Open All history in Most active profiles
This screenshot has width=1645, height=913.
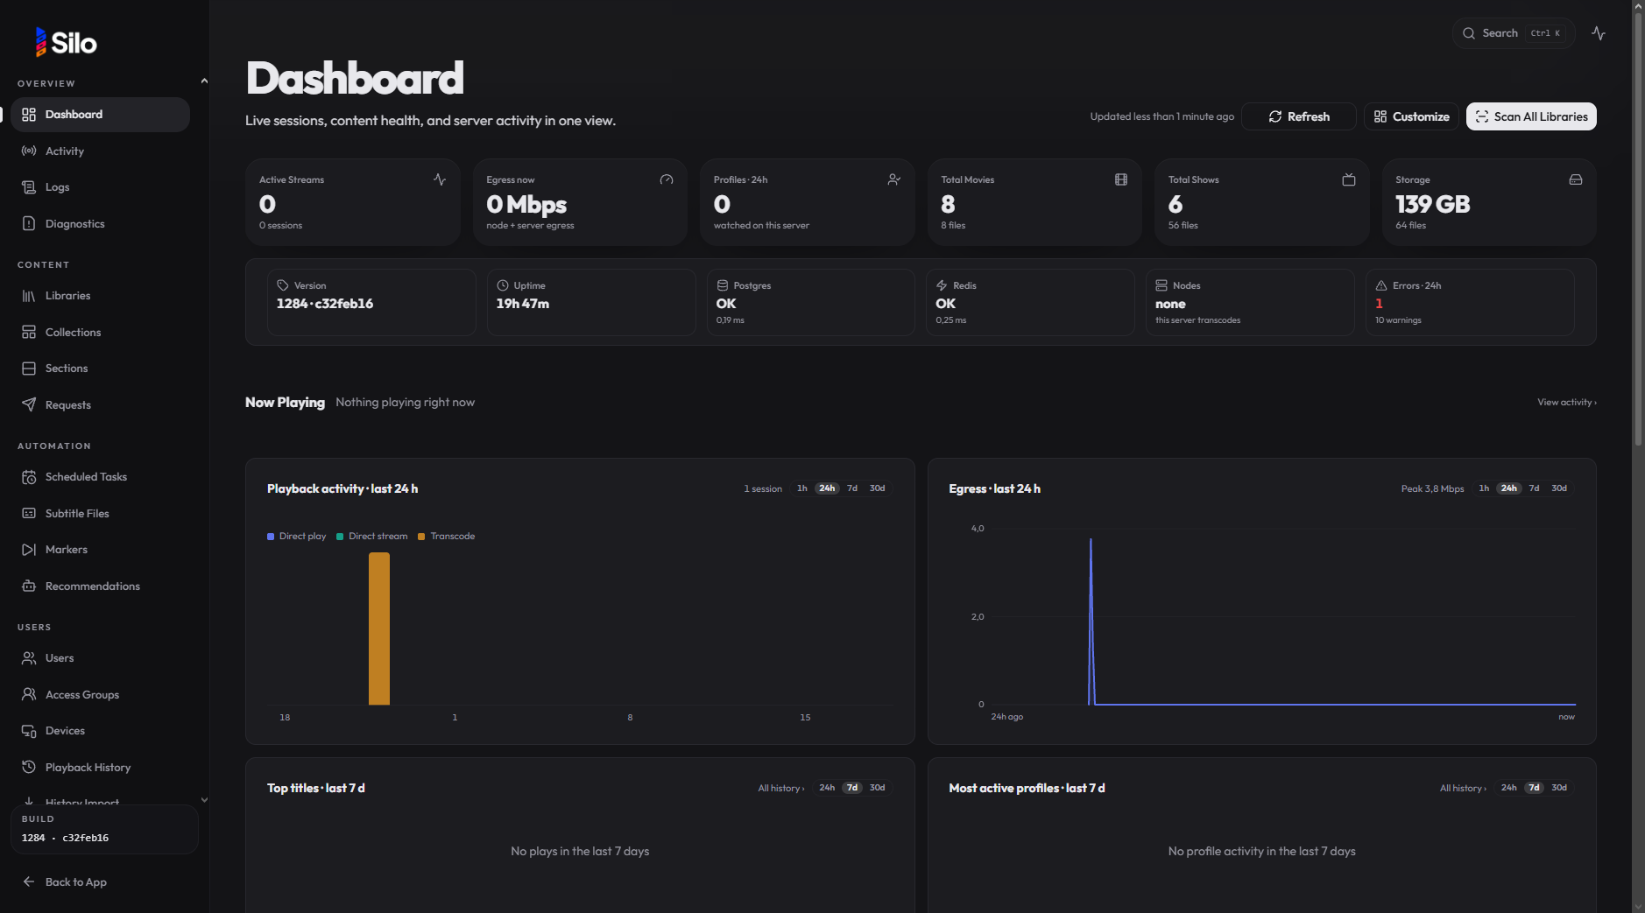click(x=1463, y=788)
